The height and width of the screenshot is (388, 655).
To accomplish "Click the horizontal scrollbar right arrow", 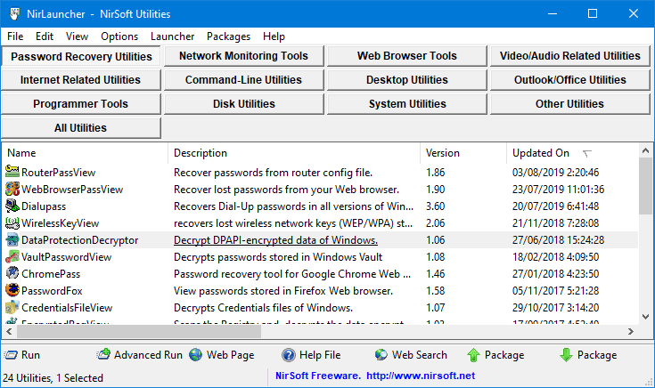I will click(631, 332).
